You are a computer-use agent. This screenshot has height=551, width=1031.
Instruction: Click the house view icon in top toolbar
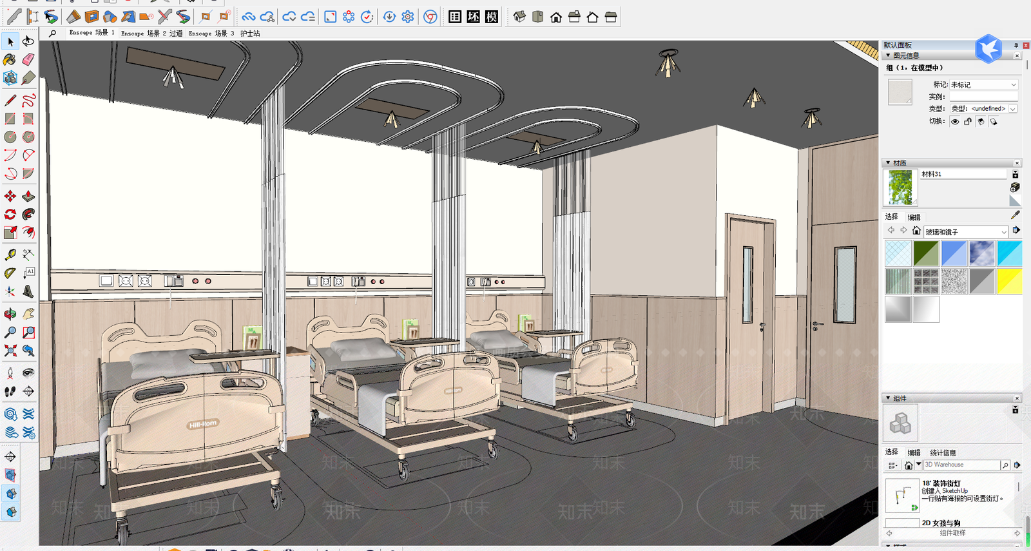point(556,17)
